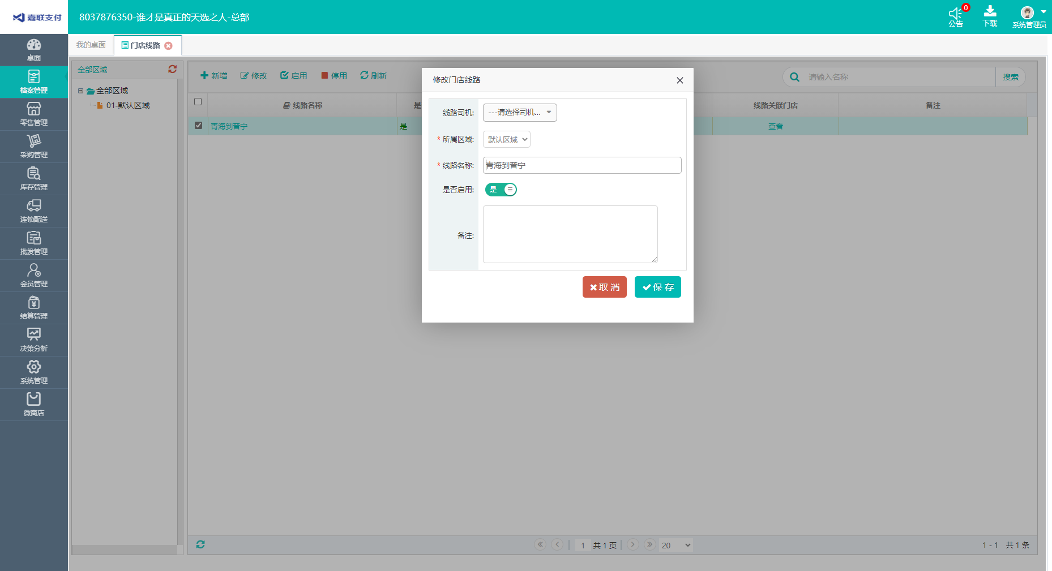
Task: Close the 门店线路 tab with red X
Action: point(168,46)
